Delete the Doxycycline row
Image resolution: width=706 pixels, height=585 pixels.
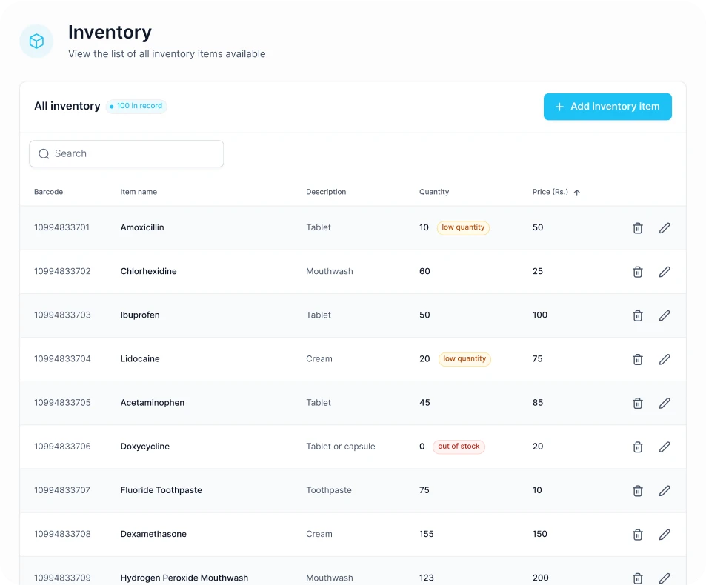tap(637, 447)
